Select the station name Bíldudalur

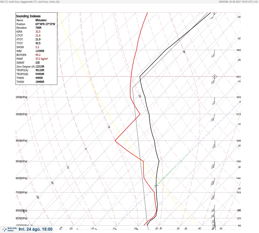41,20
